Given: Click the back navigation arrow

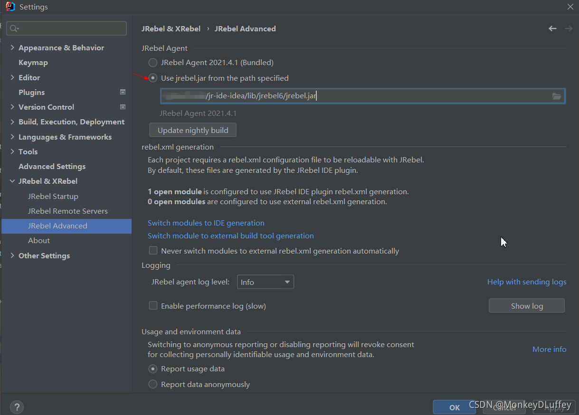Looking at the screenshot, I should 552,29.
